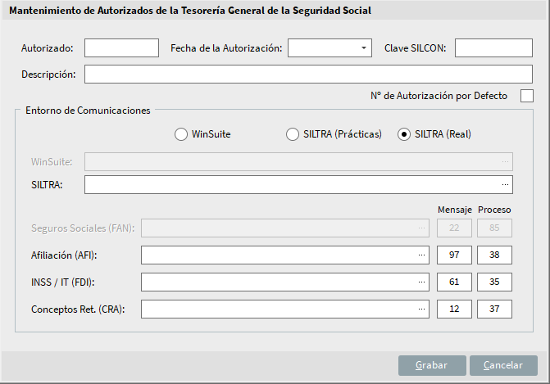
Task: Open browse ellipsis in SILTRA path field
Action: tap(505, 185)
